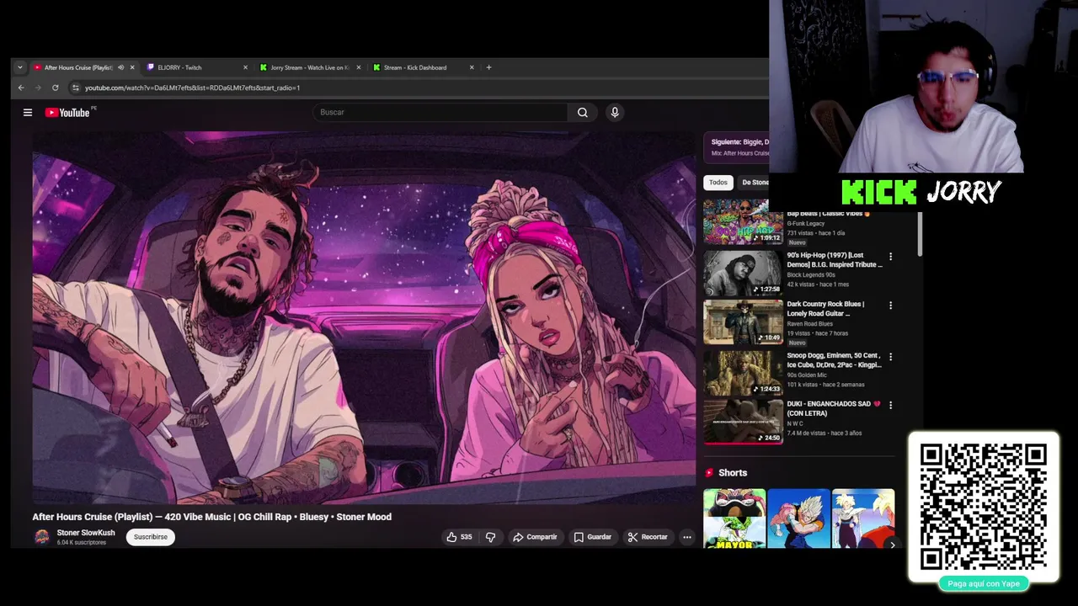
Task: Go forward with the browser forward arrow
Action: (38, 88)
